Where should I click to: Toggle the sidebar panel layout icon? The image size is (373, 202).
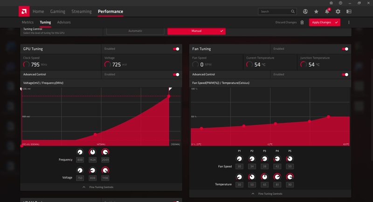[349, 11]
